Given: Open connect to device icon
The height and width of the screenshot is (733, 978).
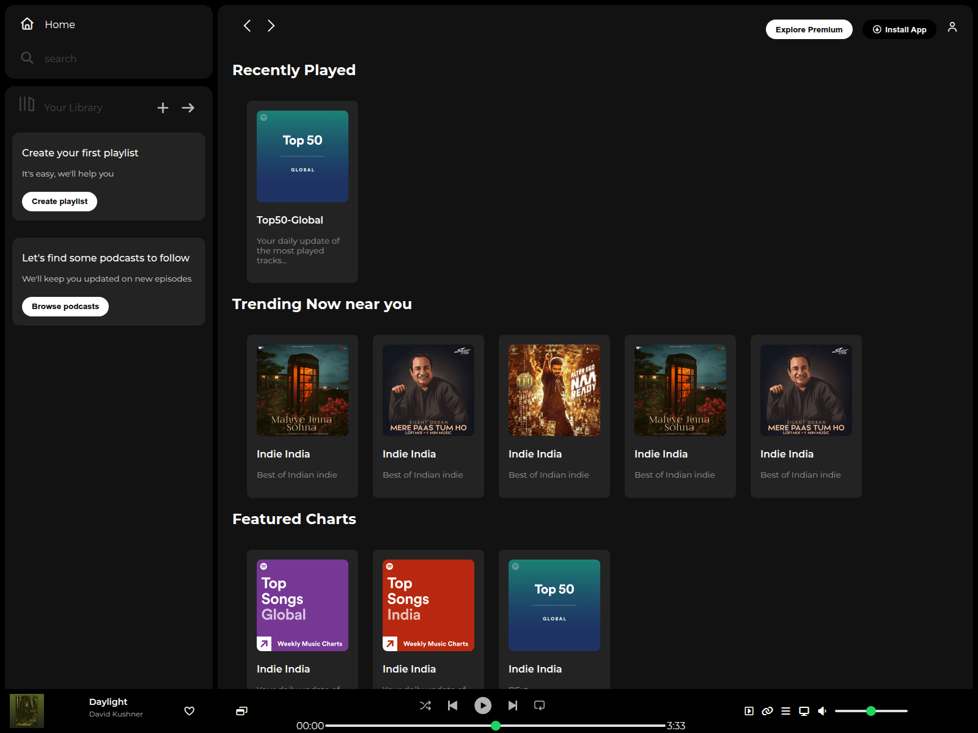Looking at the screenshot, I should pos(804,711).
